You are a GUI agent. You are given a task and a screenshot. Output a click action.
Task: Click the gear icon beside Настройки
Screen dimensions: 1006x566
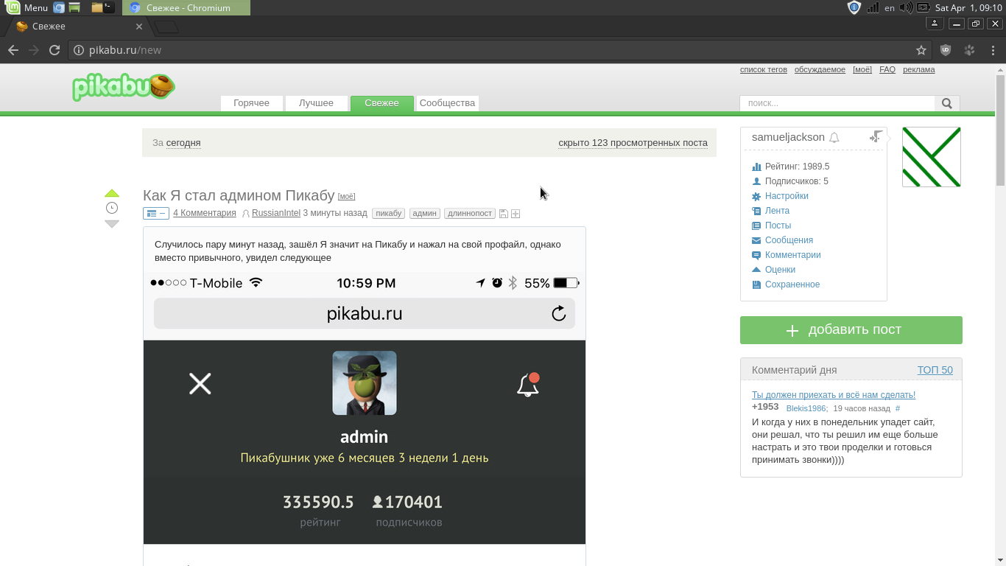tap(756, 197)
